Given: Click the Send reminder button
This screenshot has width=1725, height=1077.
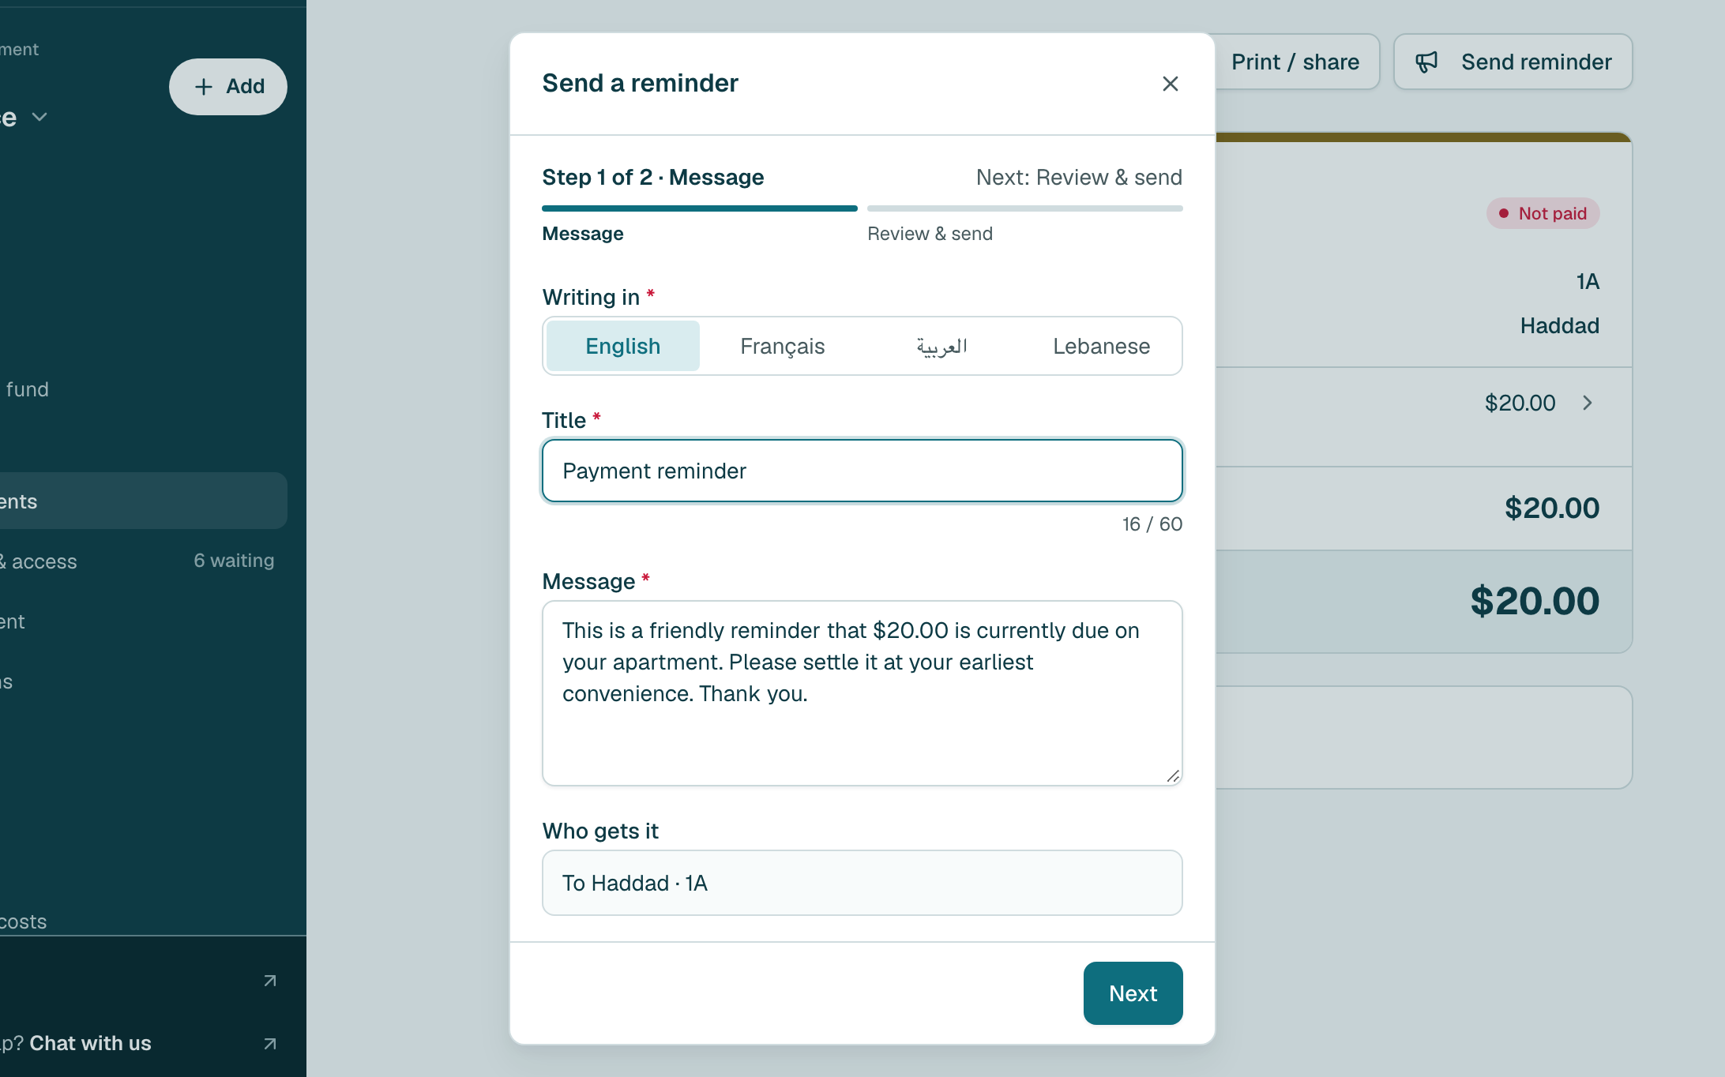Looking at the screenshot, I should 1513,62.
